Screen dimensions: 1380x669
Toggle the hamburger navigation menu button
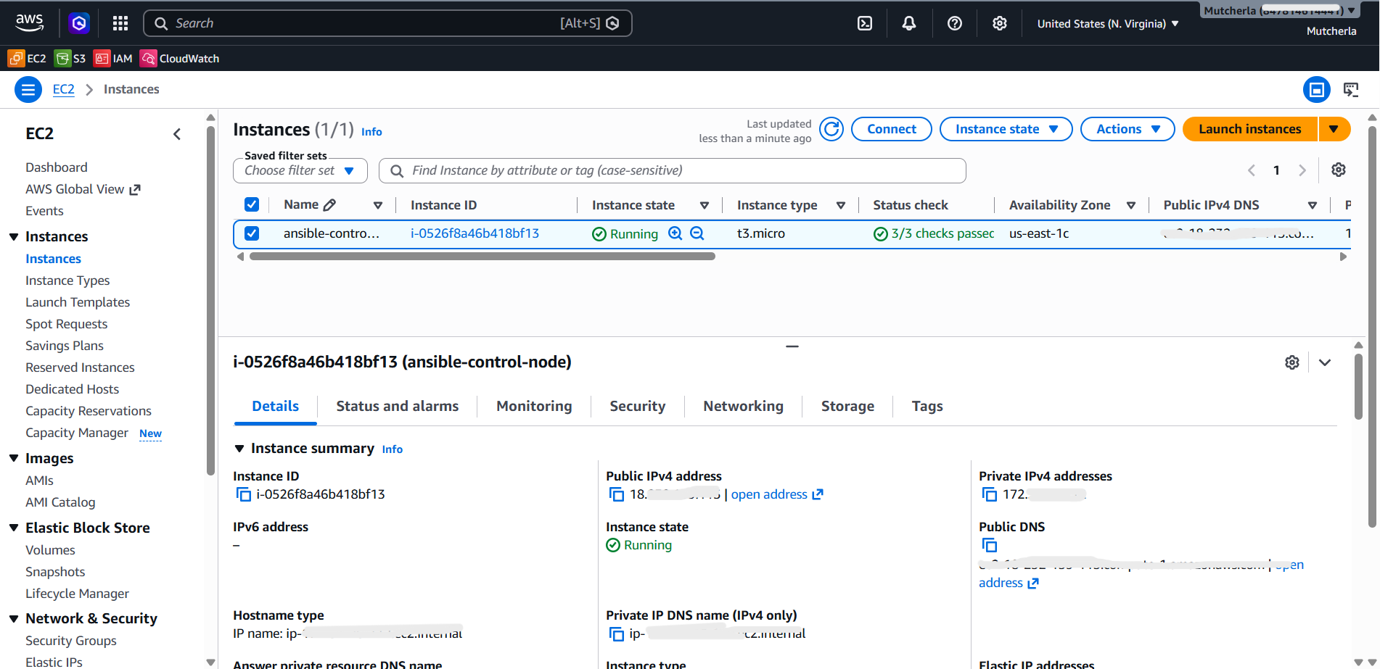(x=28, y=90)
